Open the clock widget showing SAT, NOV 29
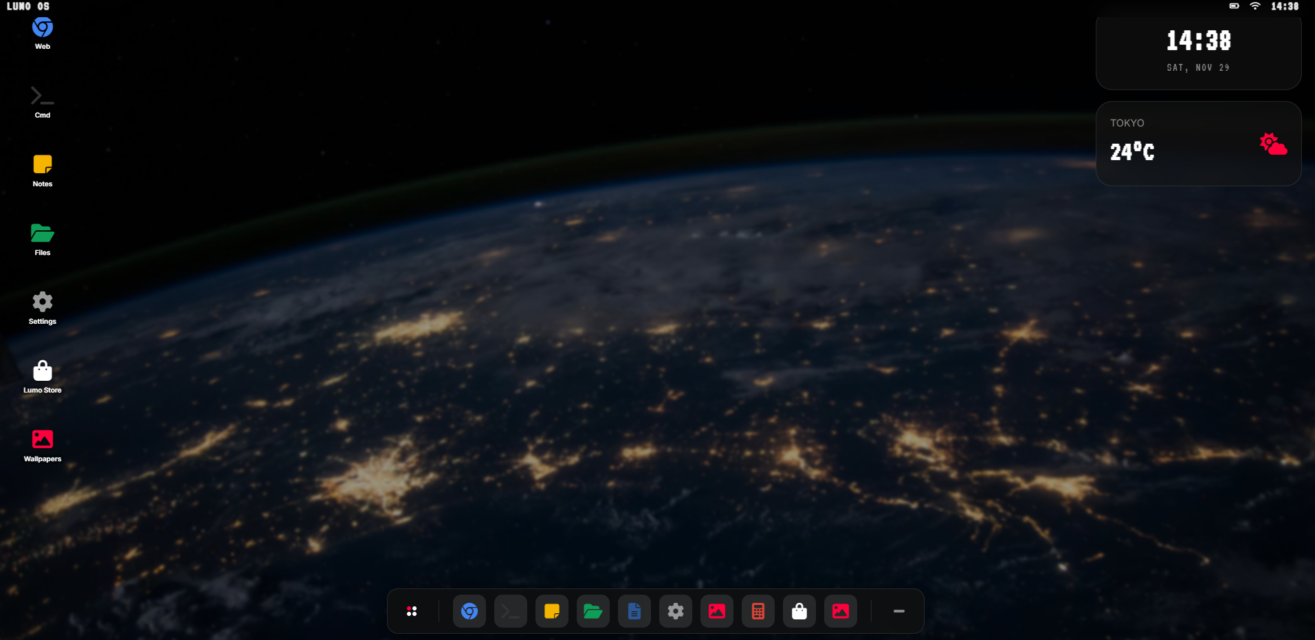 [x=1197, y=52]
